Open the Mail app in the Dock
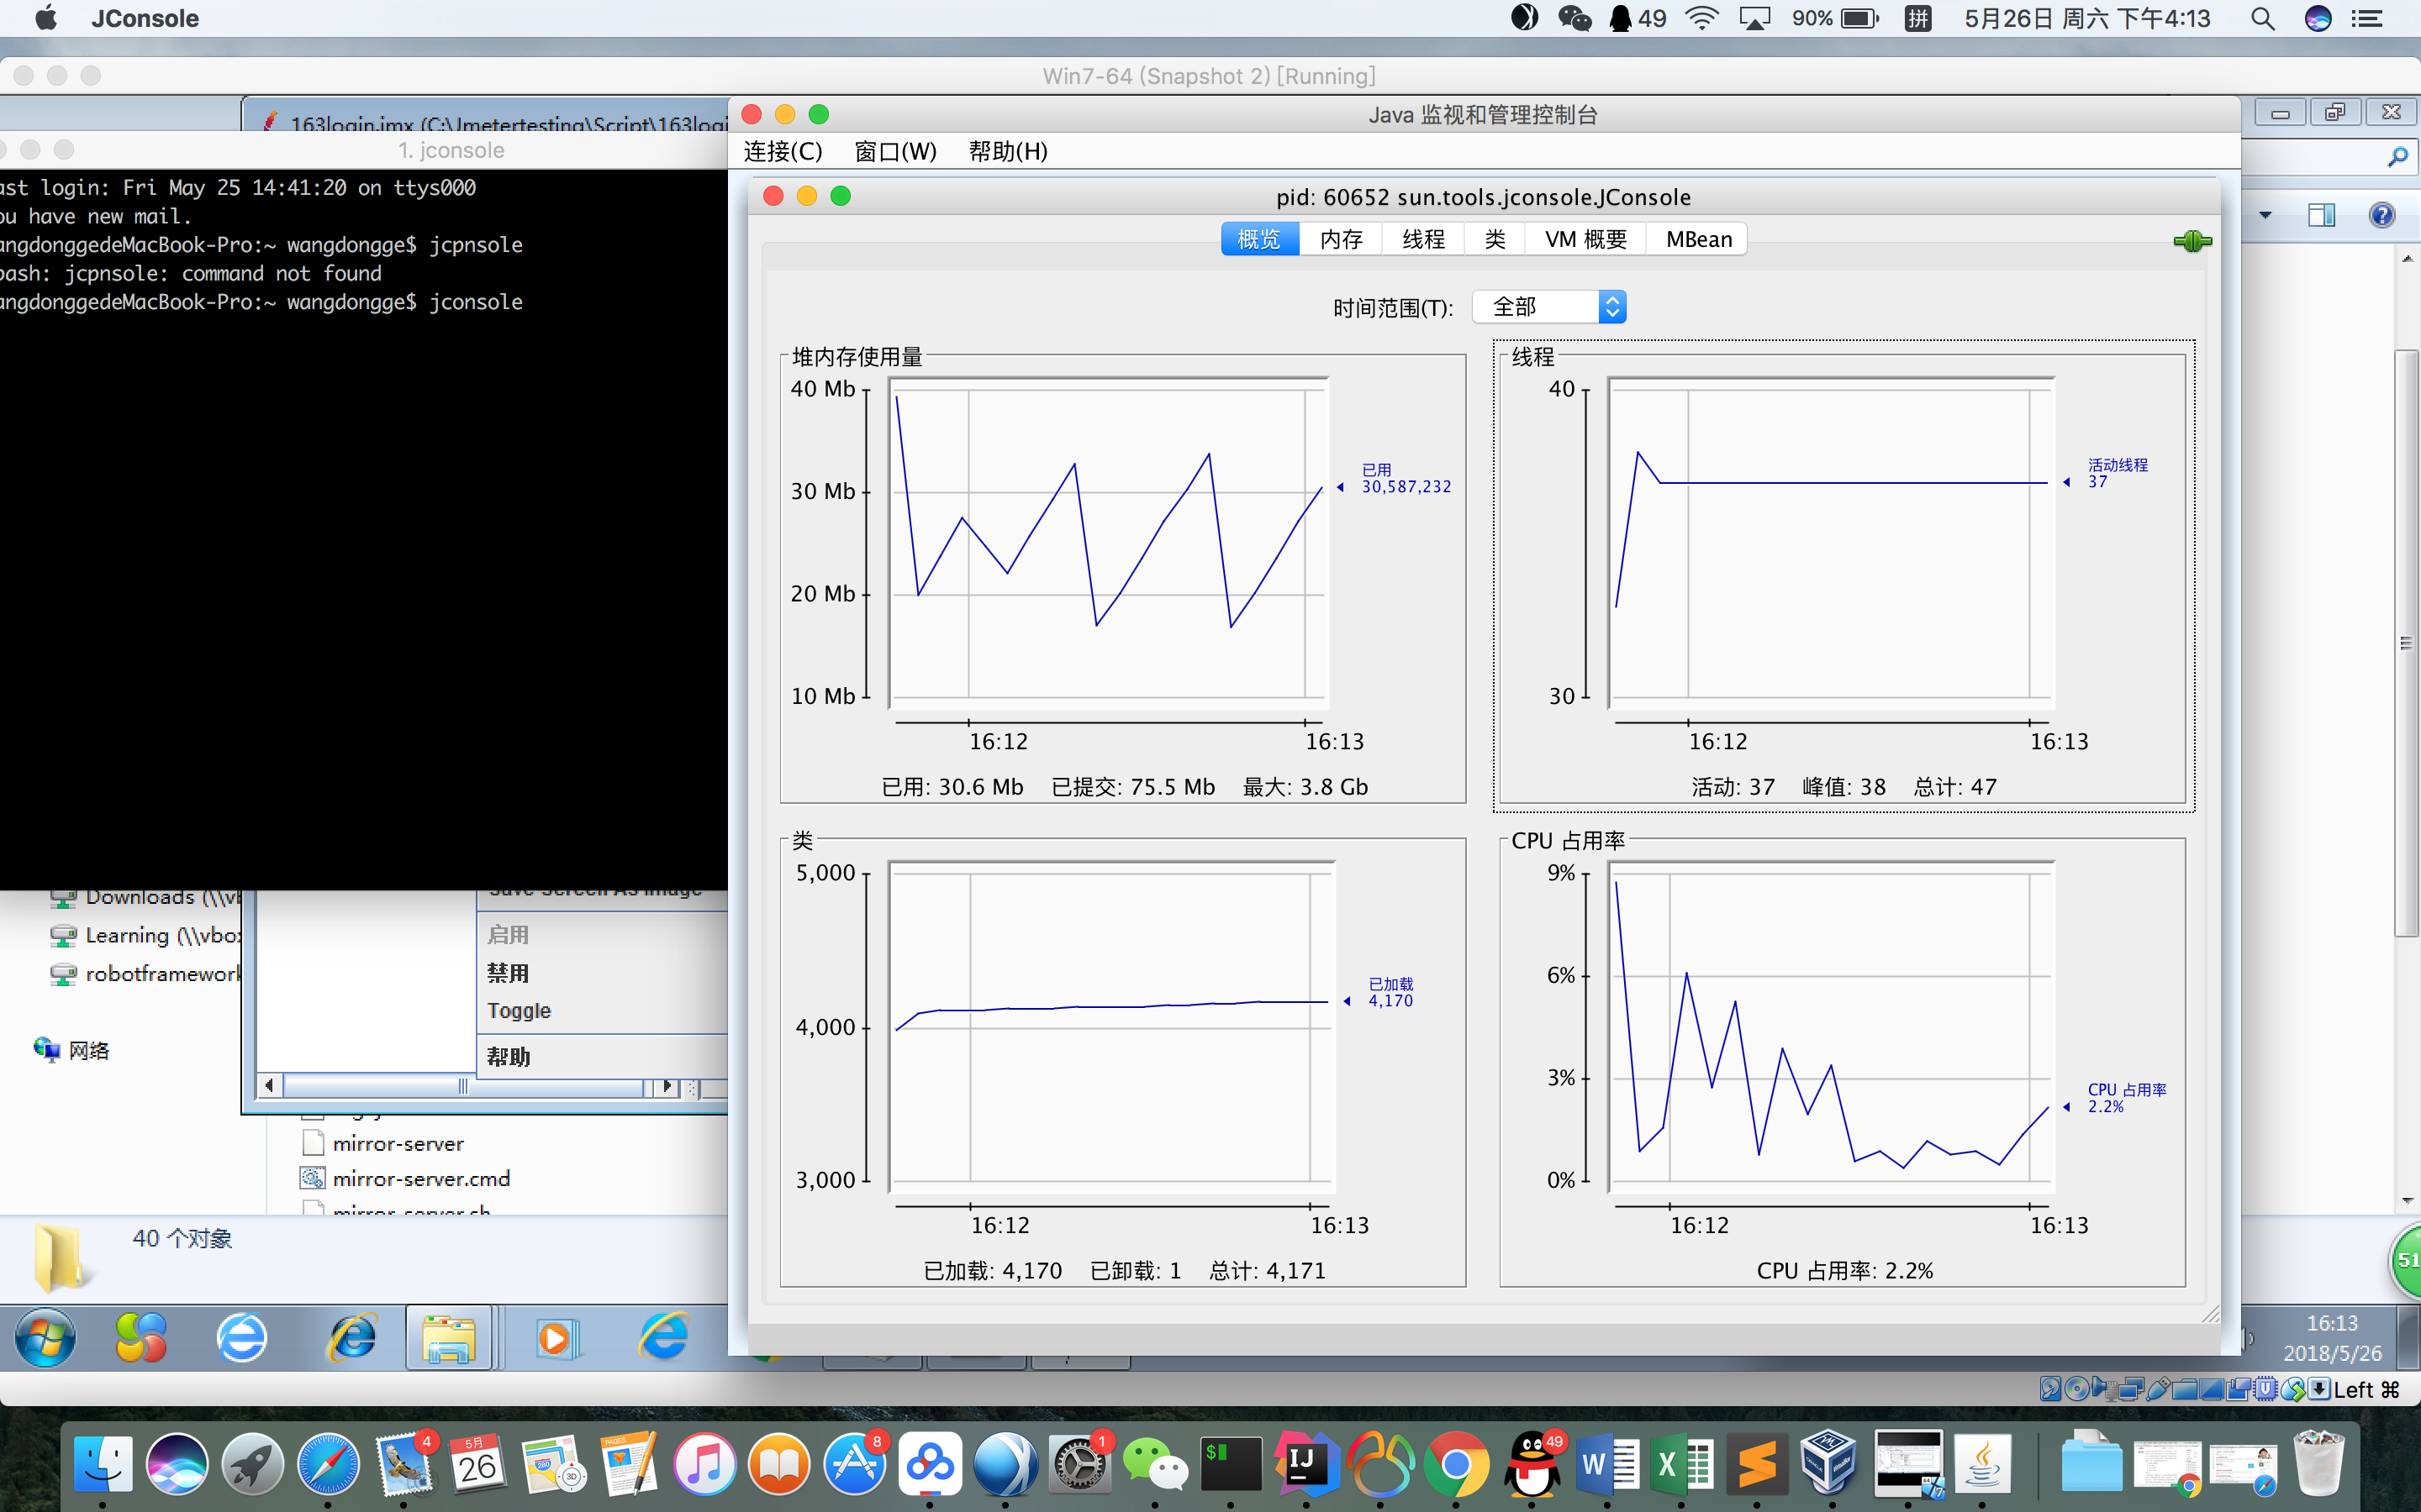Viewport: 2421px width, 1512px height. pos(403,1465)
